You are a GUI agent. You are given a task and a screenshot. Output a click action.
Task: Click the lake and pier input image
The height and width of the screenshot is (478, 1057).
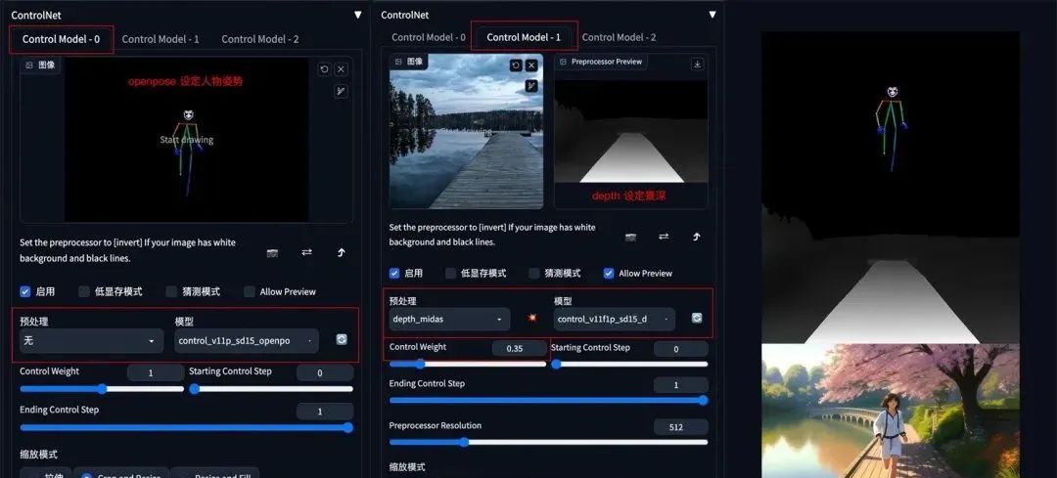point(467,131)
